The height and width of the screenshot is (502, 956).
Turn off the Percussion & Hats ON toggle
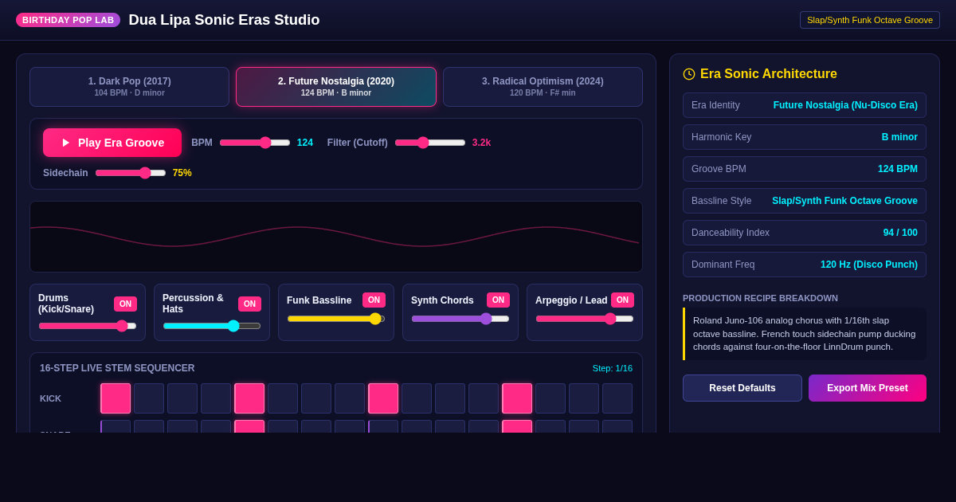tap(249, 304)
